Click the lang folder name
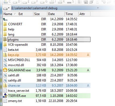115x106 pixels. [x=11, y=34]
